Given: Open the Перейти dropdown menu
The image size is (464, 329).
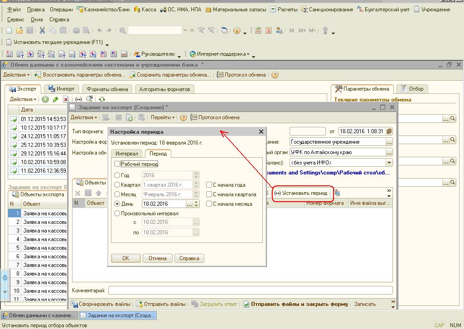Looking at the screenshot, I should coord(163,117).
